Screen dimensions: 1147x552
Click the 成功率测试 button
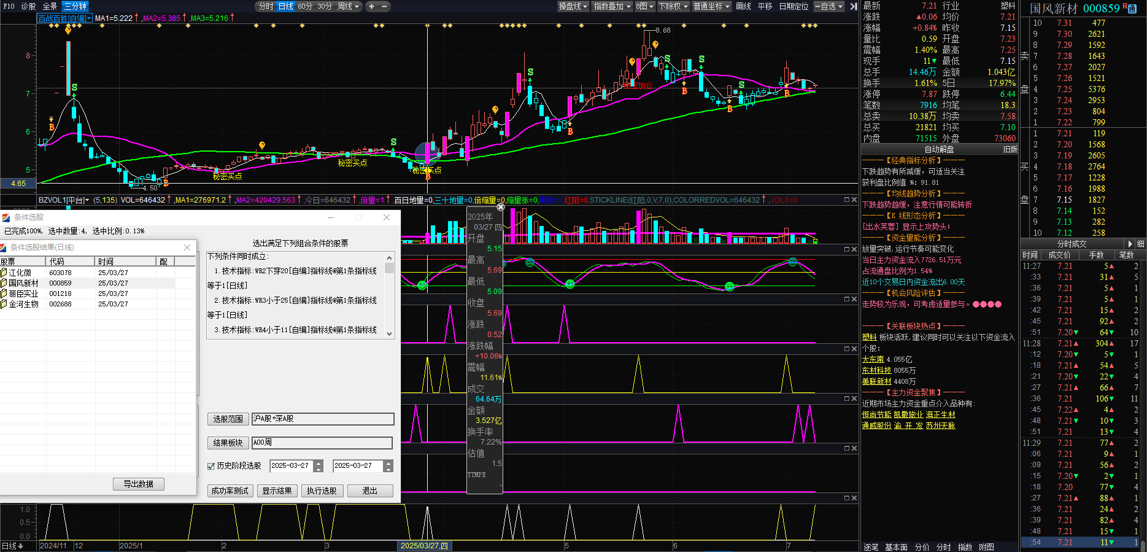[x=230, y=491]
